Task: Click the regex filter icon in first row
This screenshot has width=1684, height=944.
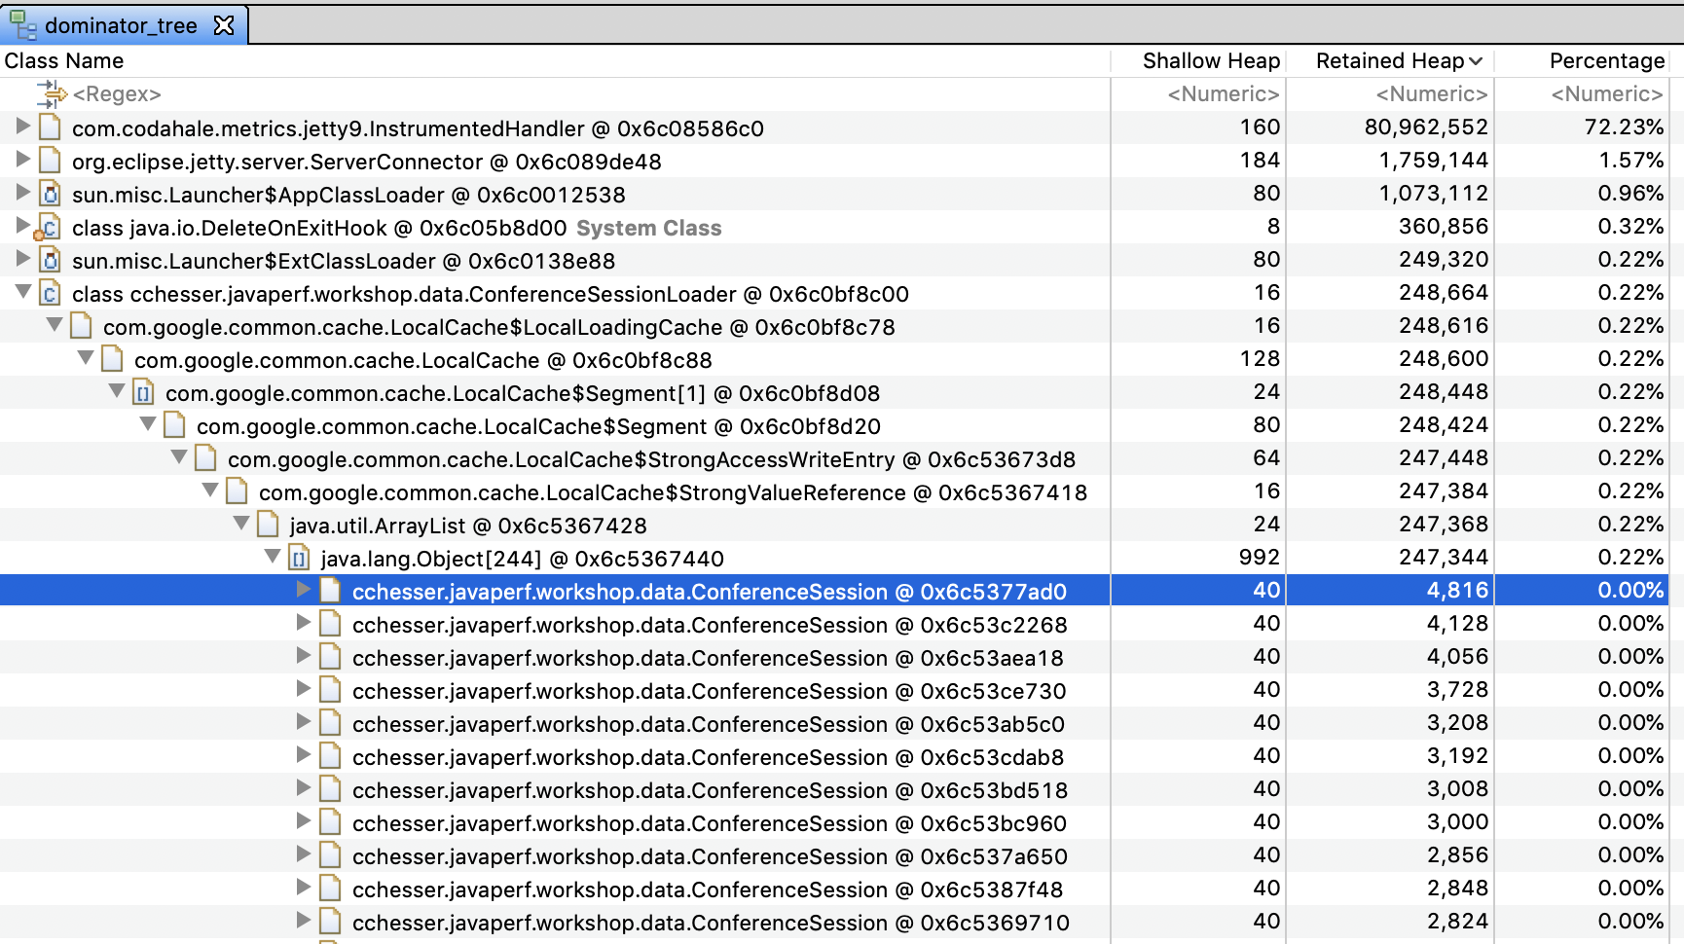Action: pos(51,94)
